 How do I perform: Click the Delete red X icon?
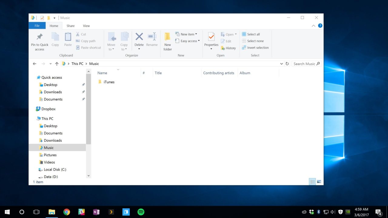(139, 37)
